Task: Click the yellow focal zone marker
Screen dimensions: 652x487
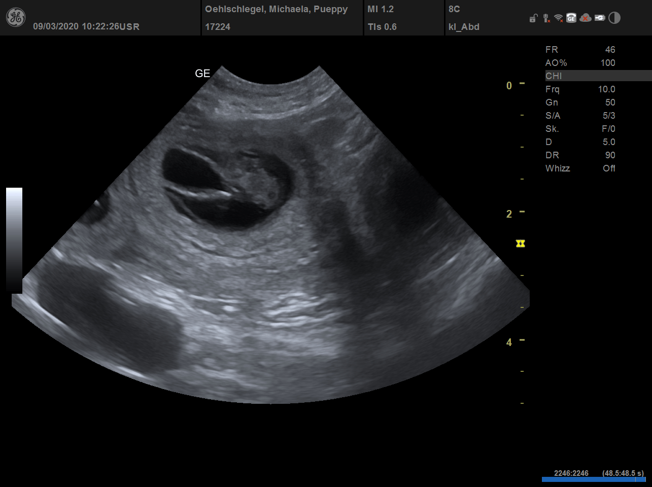Action: pyautogui.click(x=520, y=244)
